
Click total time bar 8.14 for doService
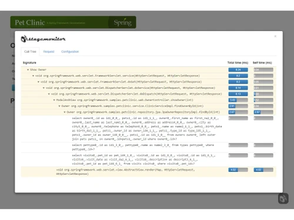[x=238, y=88]
